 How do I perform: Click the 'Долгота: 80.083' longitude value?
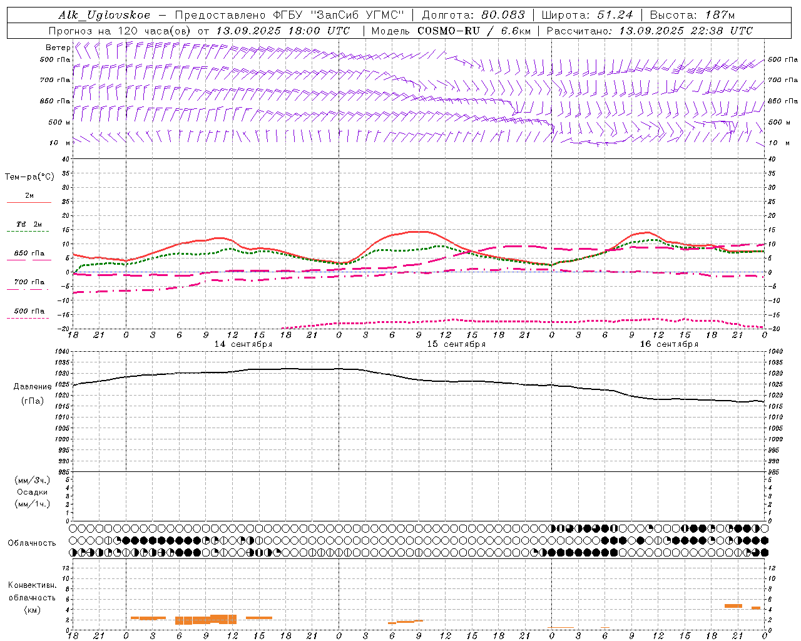coord(474,15)
